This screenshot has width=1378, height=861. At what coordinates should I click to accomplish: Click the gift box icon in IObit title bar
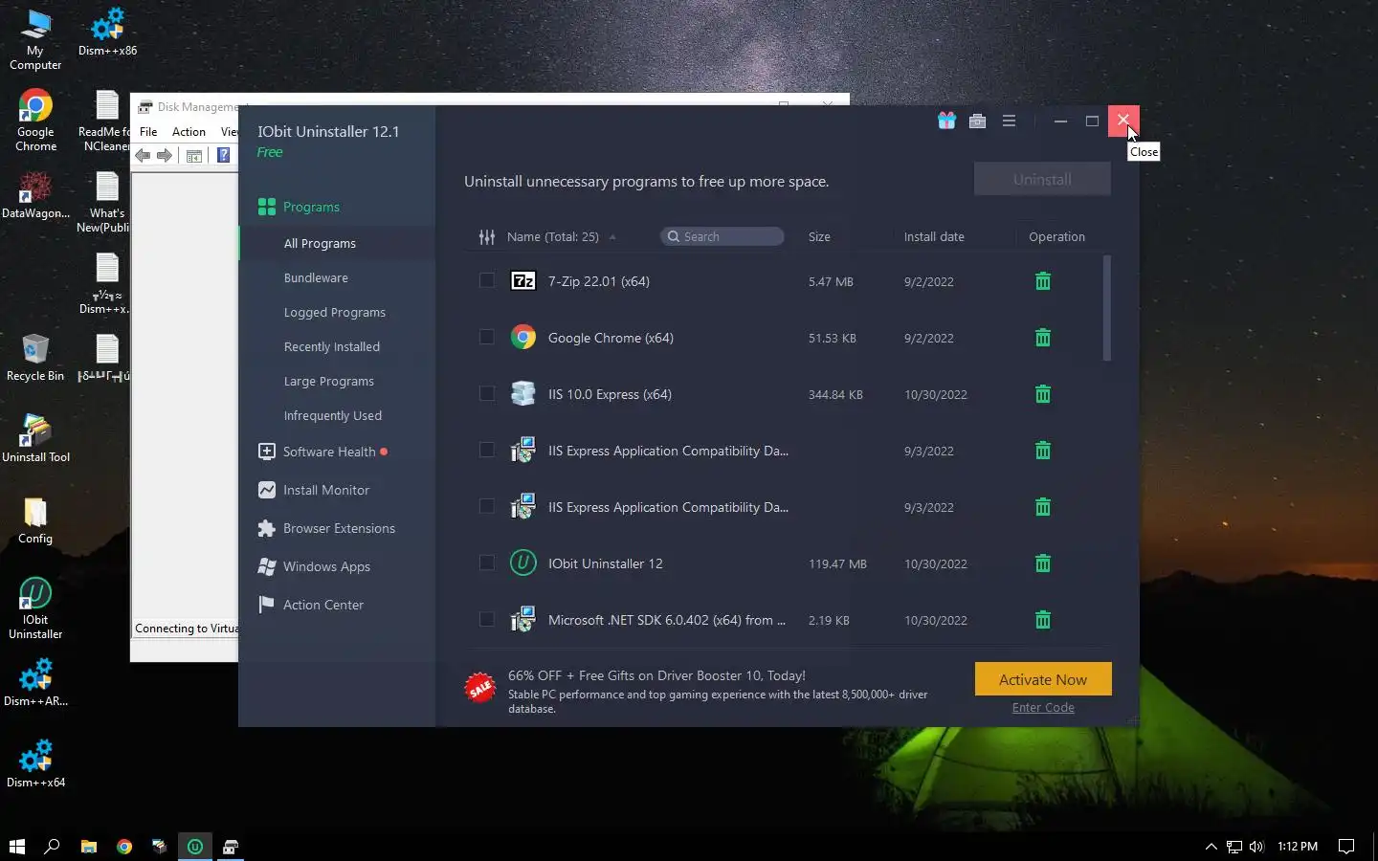[946, 121]
